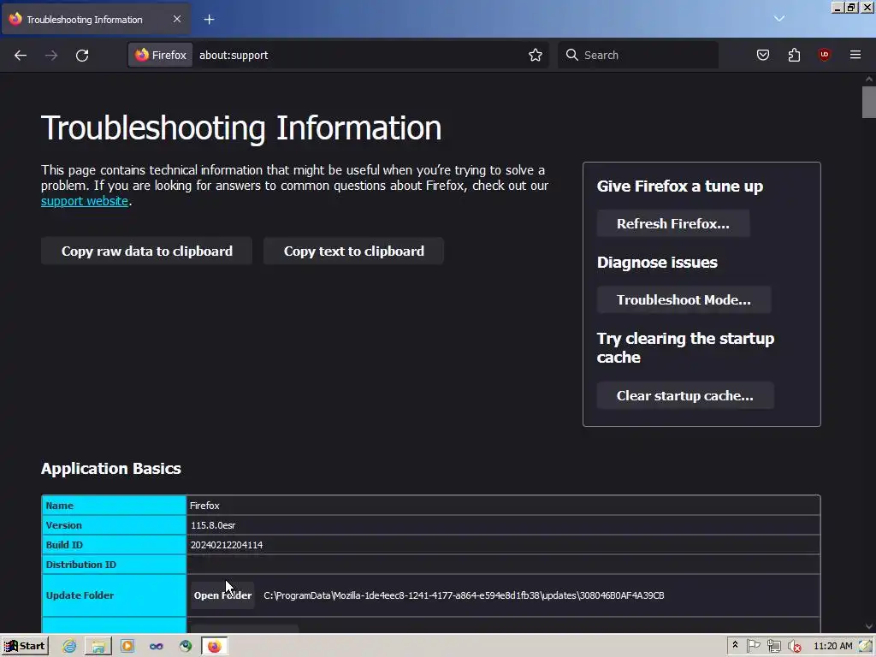
Task: Expand the list all tabs chevron
Action: 779,19
